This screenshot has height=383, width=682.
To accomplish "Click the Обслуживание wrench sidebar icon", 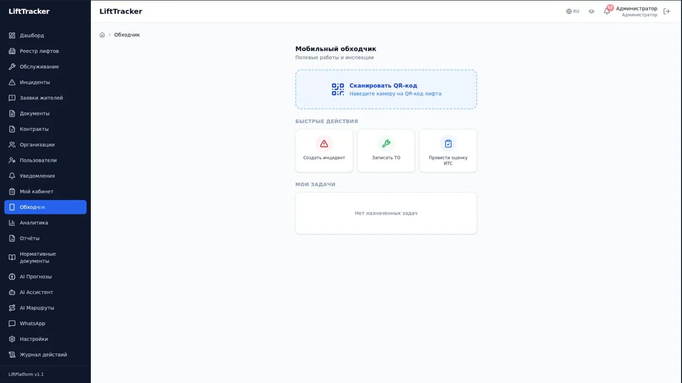I will coord(12,67).
